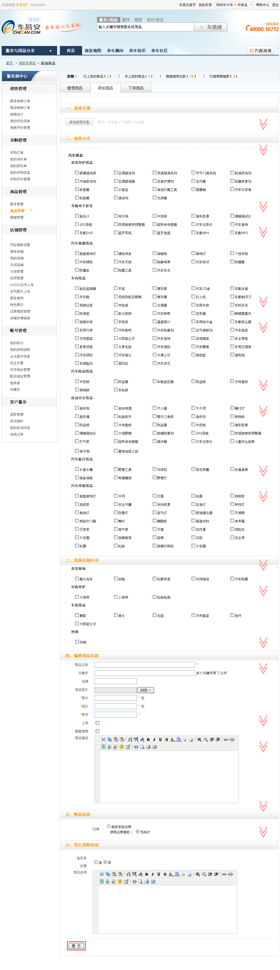Check the 玻璃清洗液 checkbox
This screenshot has width=280, height=970.
coord(77,172)
